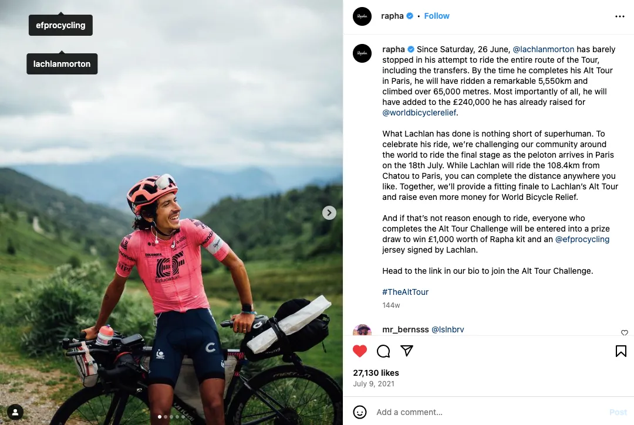The image size is (634, 425).
Task: Select the second carousel dot indicator
Action: point(166,417)
